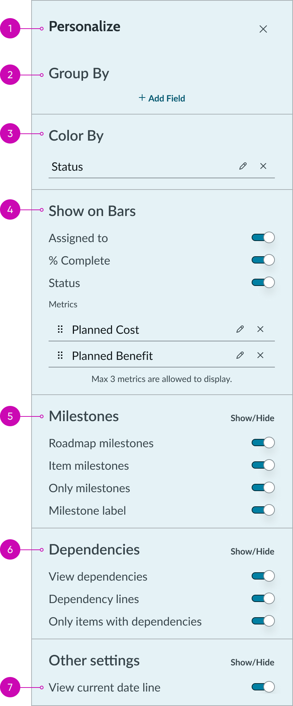This screenshot has width=293, height=706.
Task: Click Show/Hide next to Milestones
Action: pos(252,418)
